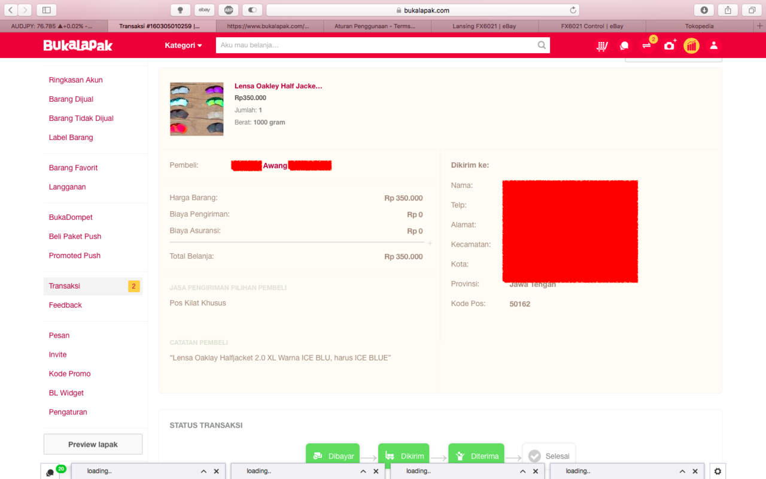766x479 pixels.
Task: Click the bukalapak.com address bar
Action: click(422, 10)
